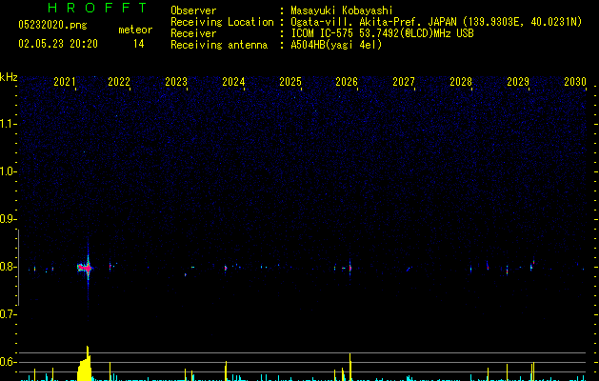Click the 1.1 kHz frequency label
The width and height of the screenshot is (599, 381).
(x=9, y=124)
